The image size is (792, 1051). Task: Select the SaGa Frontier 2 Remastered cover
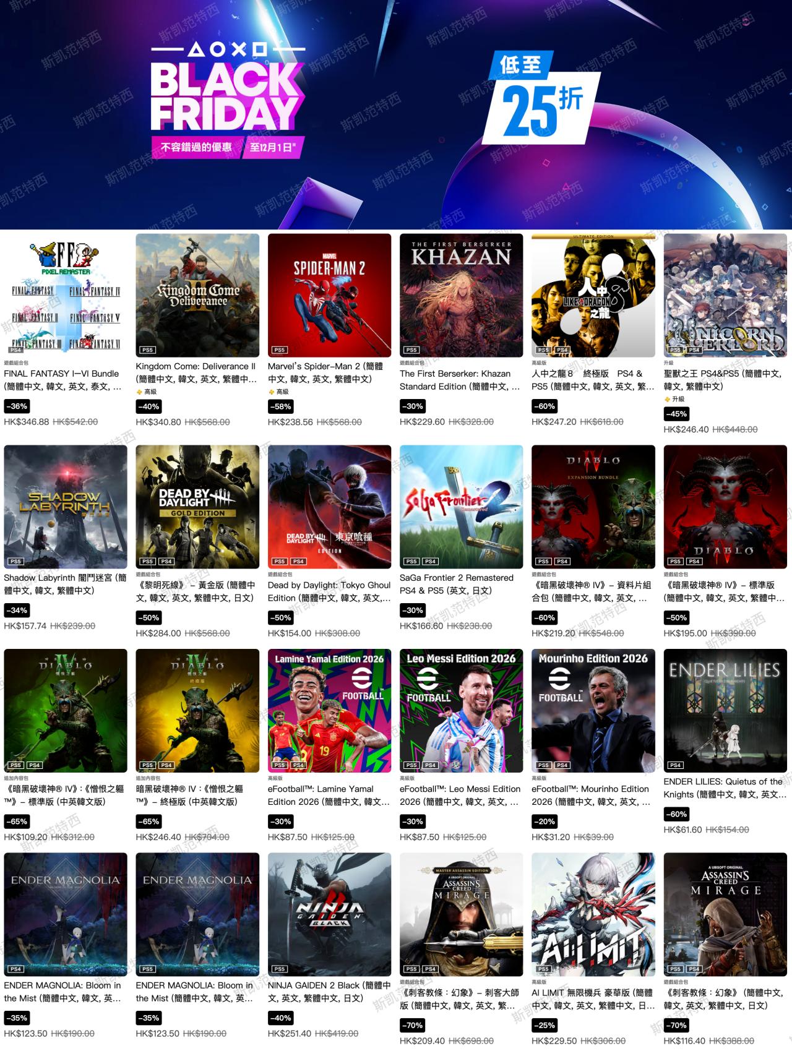461,507
